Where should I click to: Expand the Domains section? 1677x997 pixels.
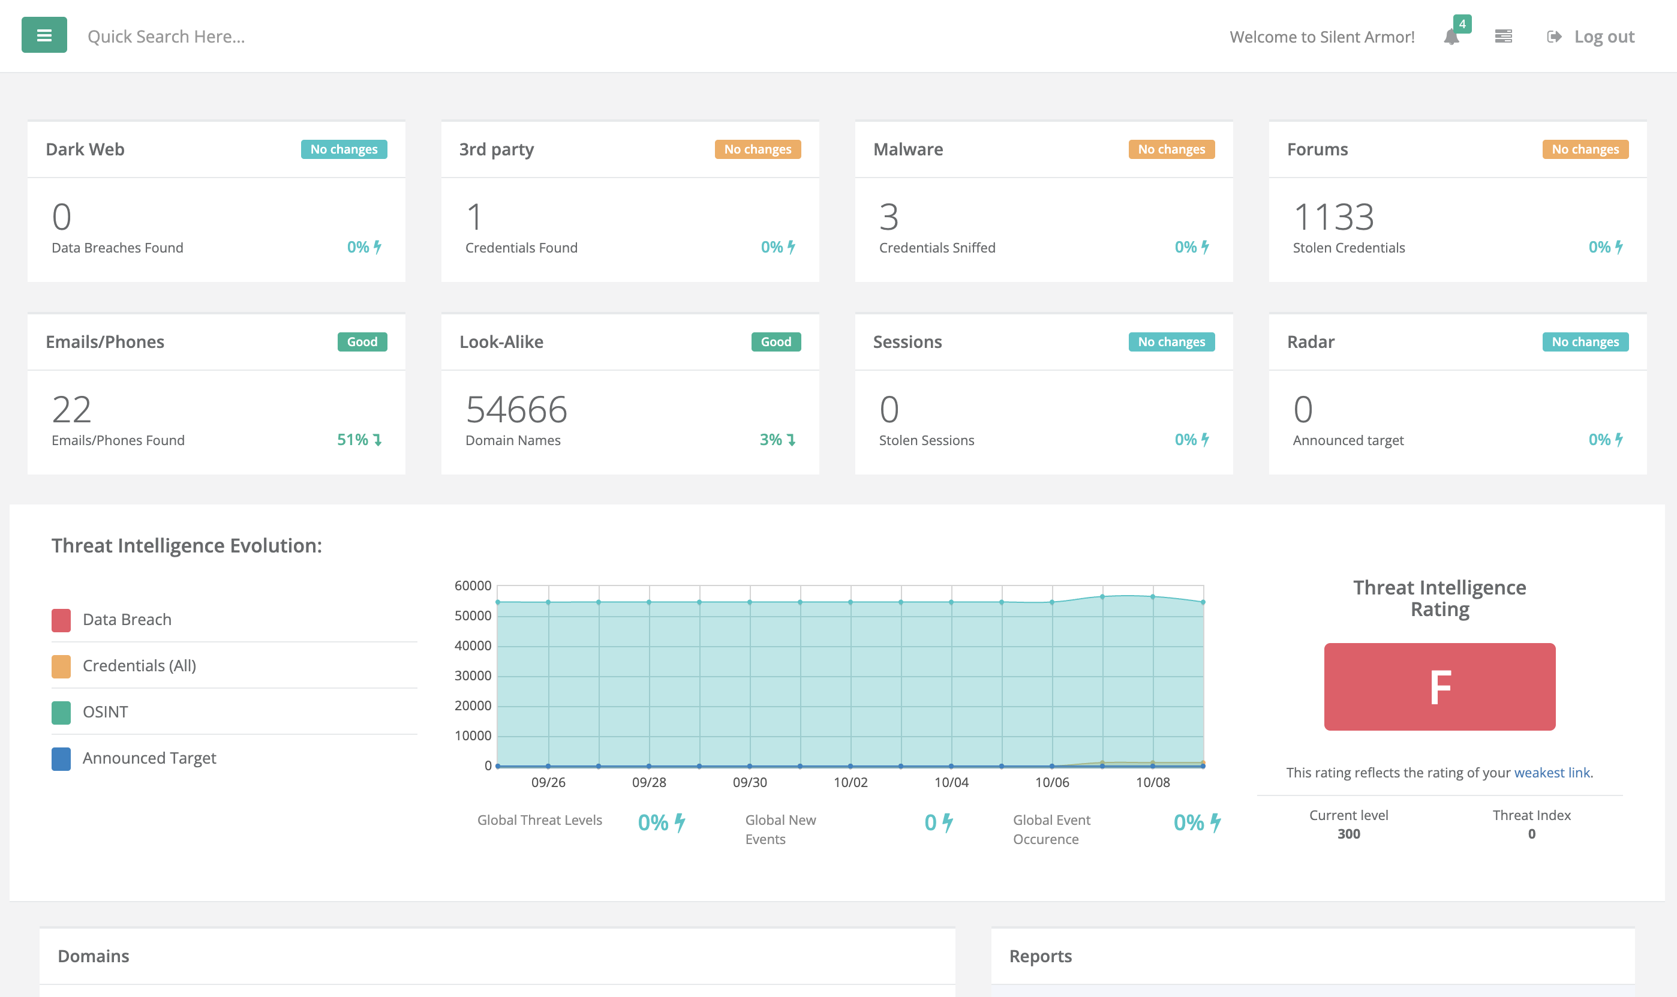coord(94,956)
